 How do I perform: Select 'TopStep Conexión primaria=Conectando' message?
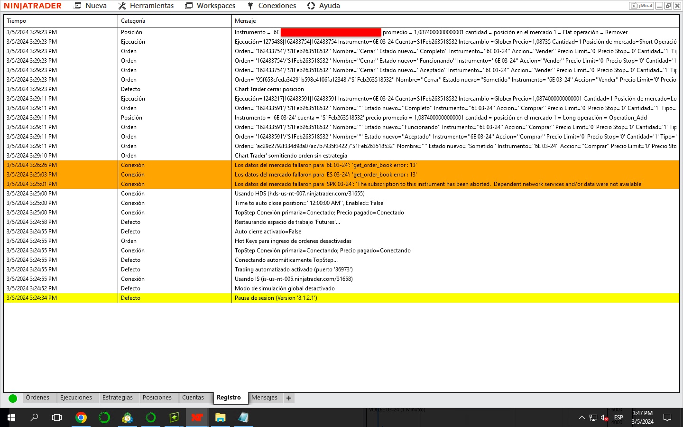click(x=323, y=251)
